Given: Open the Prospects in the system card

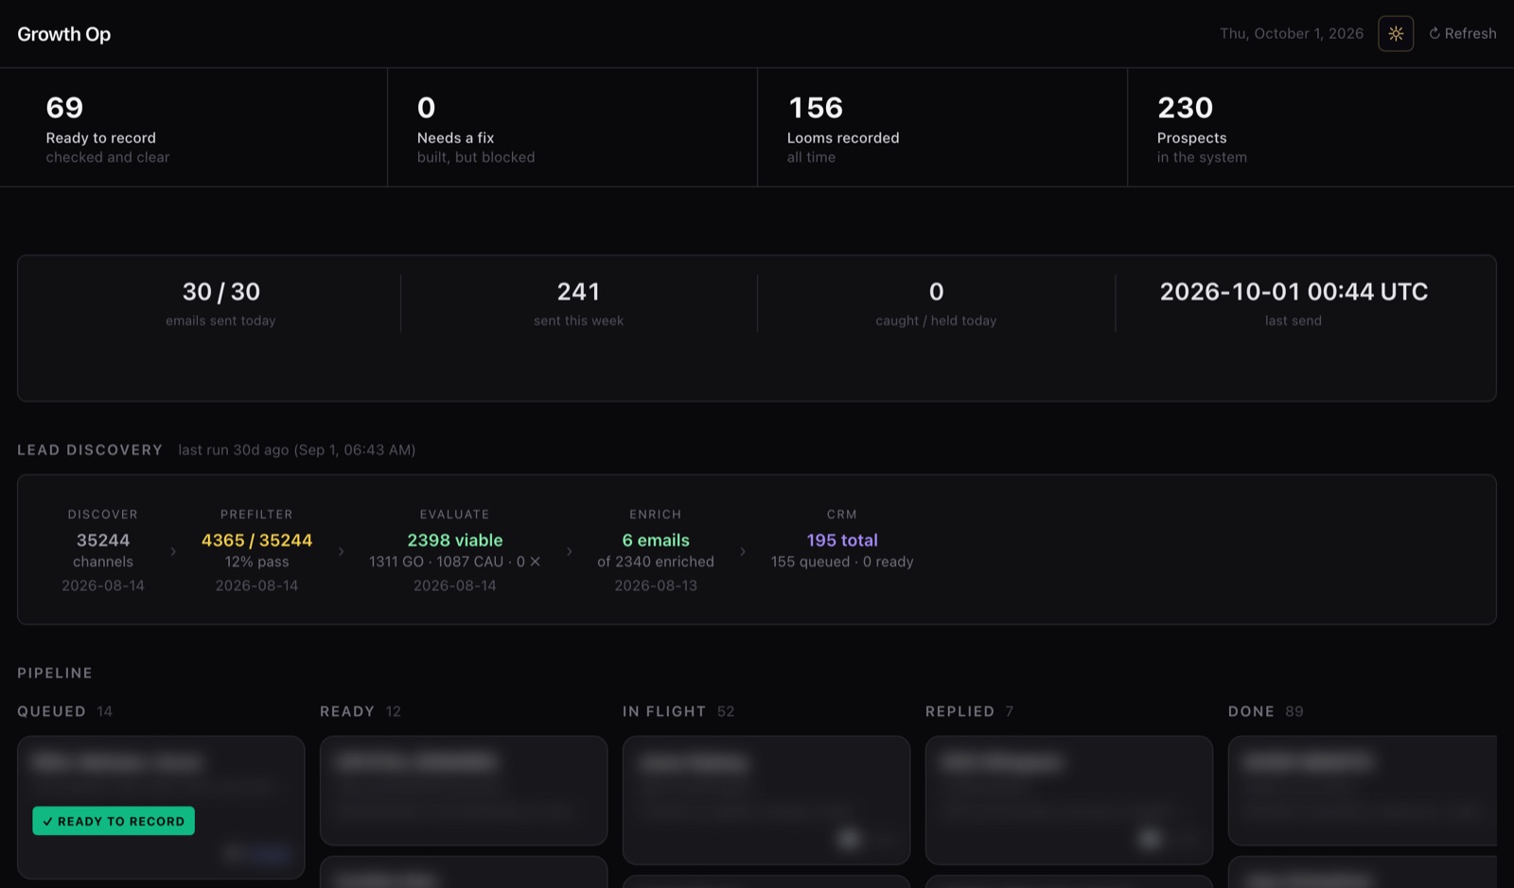Looking at the screenshot, I should pyautogui.click(x=1321, y=128).
